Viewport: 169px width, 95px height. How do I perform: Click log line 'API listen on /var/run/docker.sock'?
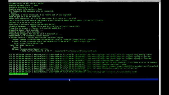pos(73,72)
